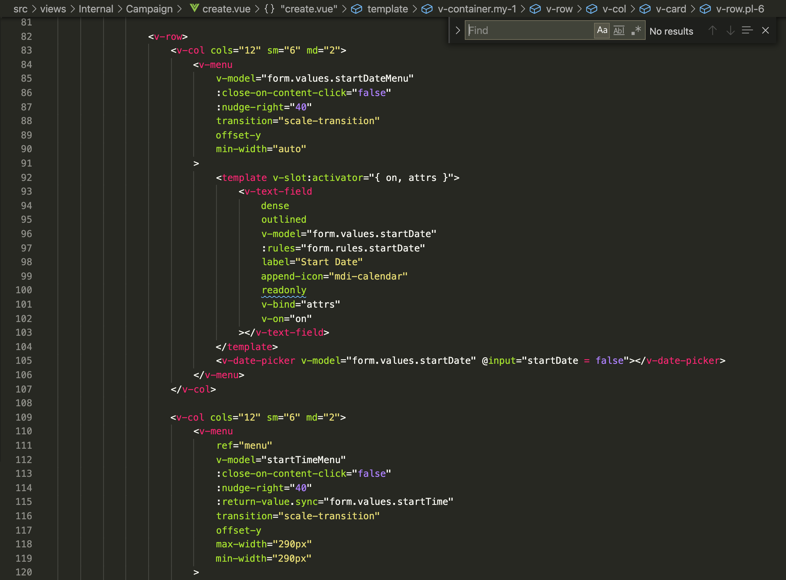Select v-row breadcrumb symbol
This screenshot has height=580, width=786.
[x=559, y=9]
